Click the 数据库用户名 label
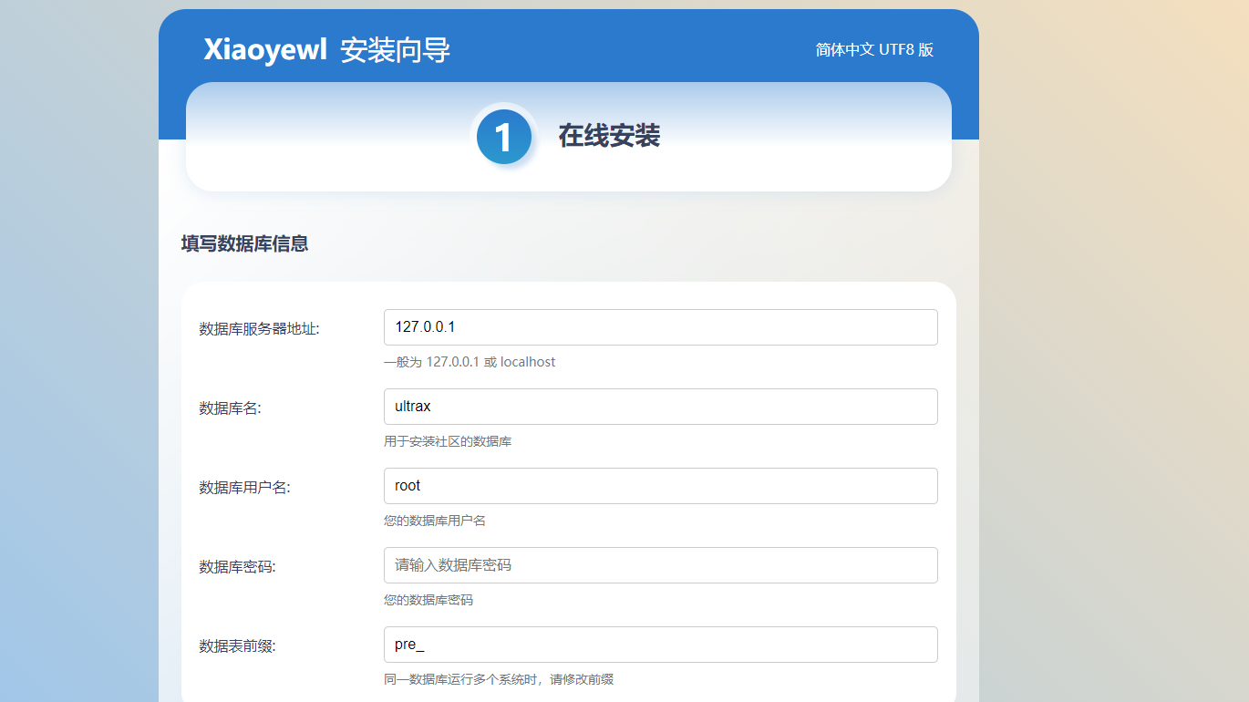The width and height of the screenshot is (1249, 702). [244, 488]
